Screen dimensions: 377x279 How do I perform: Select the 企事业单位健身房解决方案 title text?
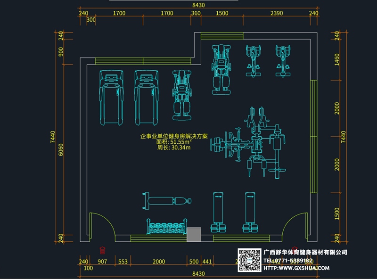(174, 136)
